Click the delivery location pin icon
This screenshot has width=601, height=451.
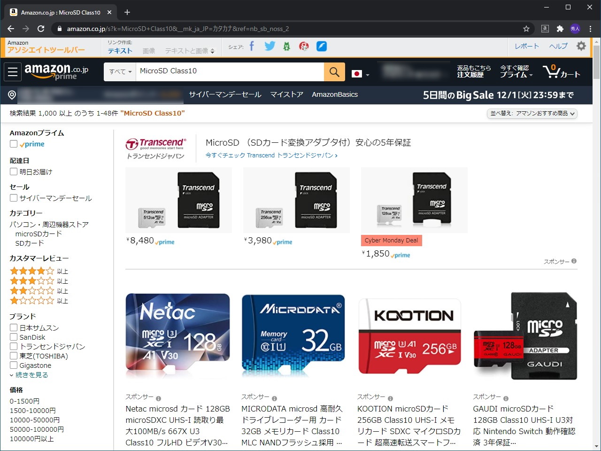pyautogui.click(x=12, y=94)
